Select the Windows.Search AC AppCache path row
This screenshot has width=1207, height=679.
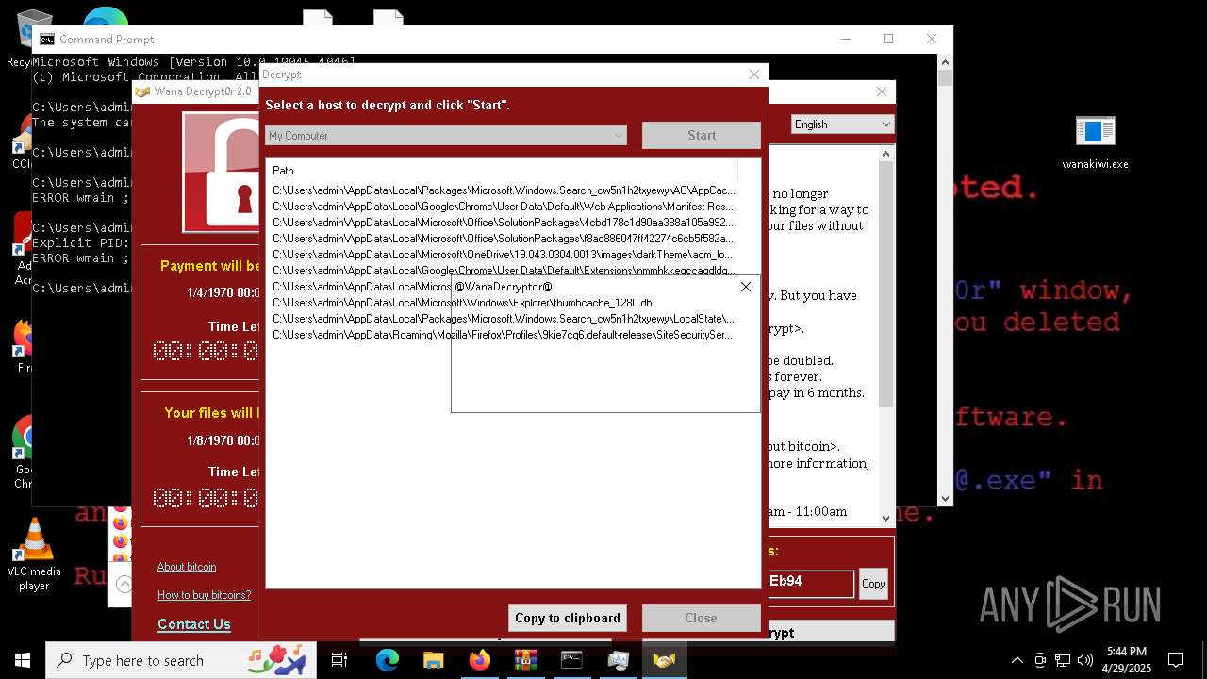tap(504, 190)
